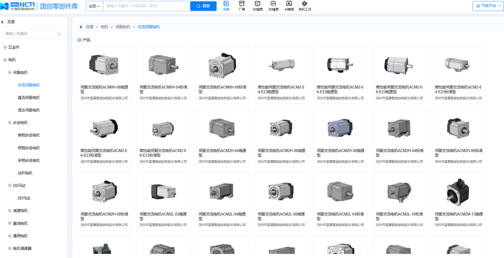Open the 开放平台 dropdown at top right
Viewport: 504px width, 258px height.
(x=488, y=6)
